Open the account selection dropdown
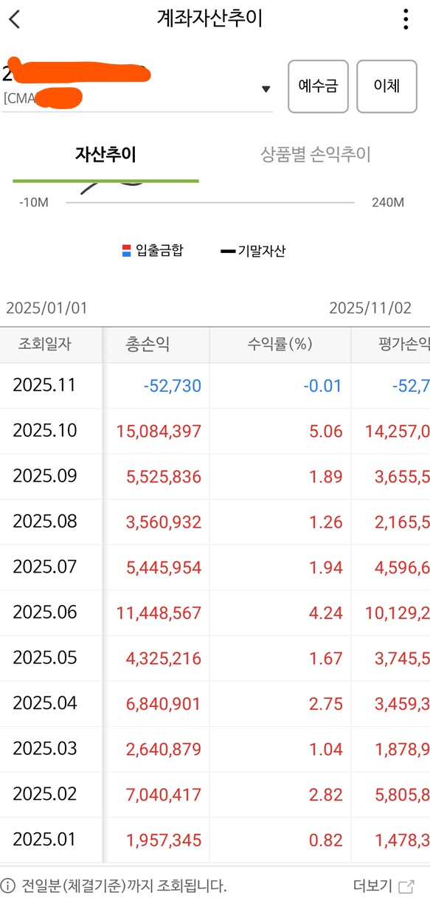The height and width of the screenshot is (898, 430). click(x=133, y=86)
